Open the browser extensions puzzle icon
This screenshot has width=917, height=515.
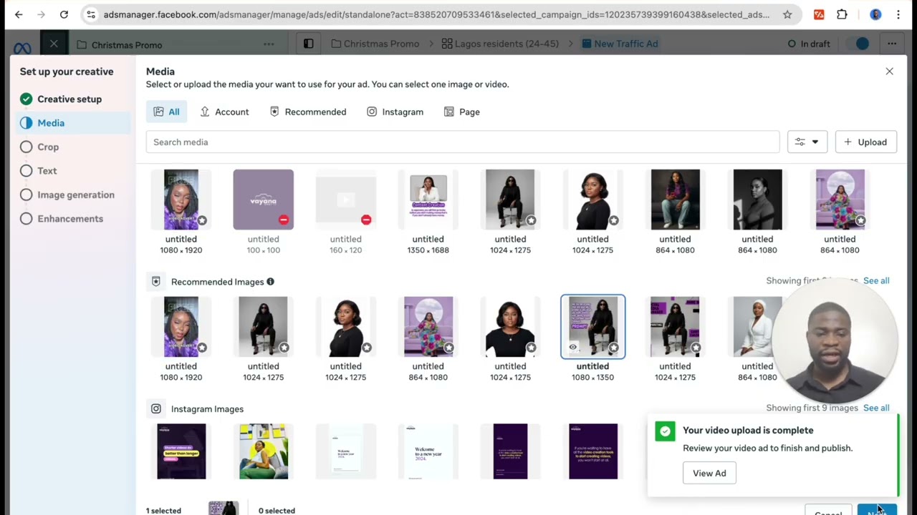pos(842,14)
